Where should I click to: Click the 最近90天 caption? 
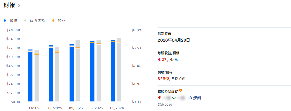click(x=165, y=105)
